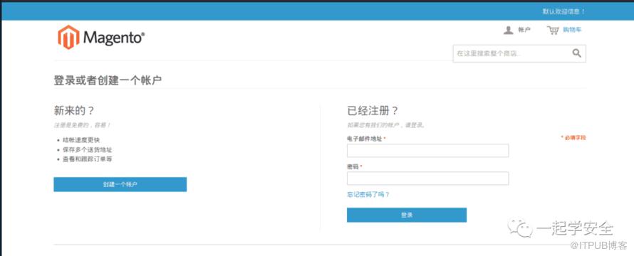Click the 电子邮件地址 input field
Image resolution: width=634 pixels, height=256 pixels.
click(428, 151)
